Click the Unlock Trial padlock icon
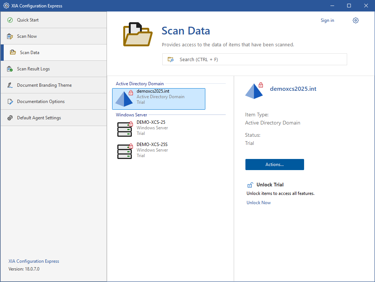The image size is (375, 282). click(250, 185)
